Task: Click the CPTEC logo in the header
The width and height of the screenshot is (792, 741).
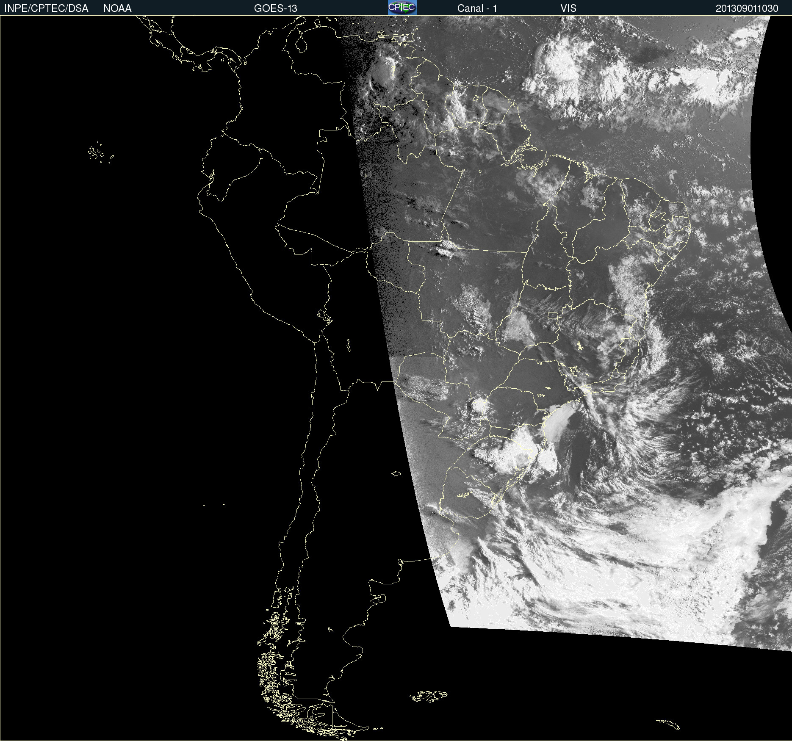Action: (x=402, y=8)
